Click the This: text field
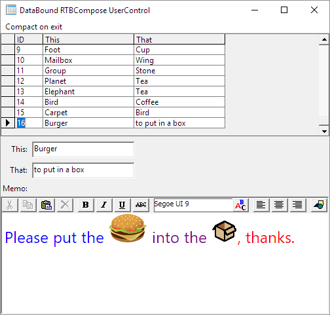This screenshot has height=315, width=330. [83, 149]
